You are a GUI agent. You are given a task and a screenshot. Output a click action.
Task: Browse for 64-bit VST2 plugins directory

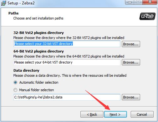pos(131,62)
